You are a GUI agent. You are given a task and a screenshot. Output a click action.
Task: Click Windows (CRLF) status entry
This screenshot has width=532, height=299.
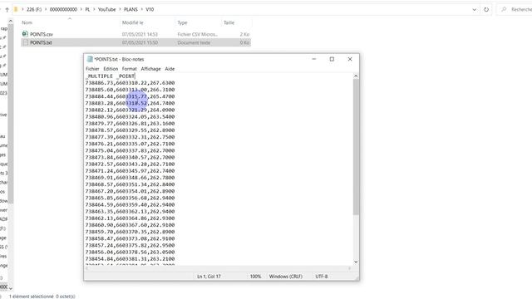[286, 277]
